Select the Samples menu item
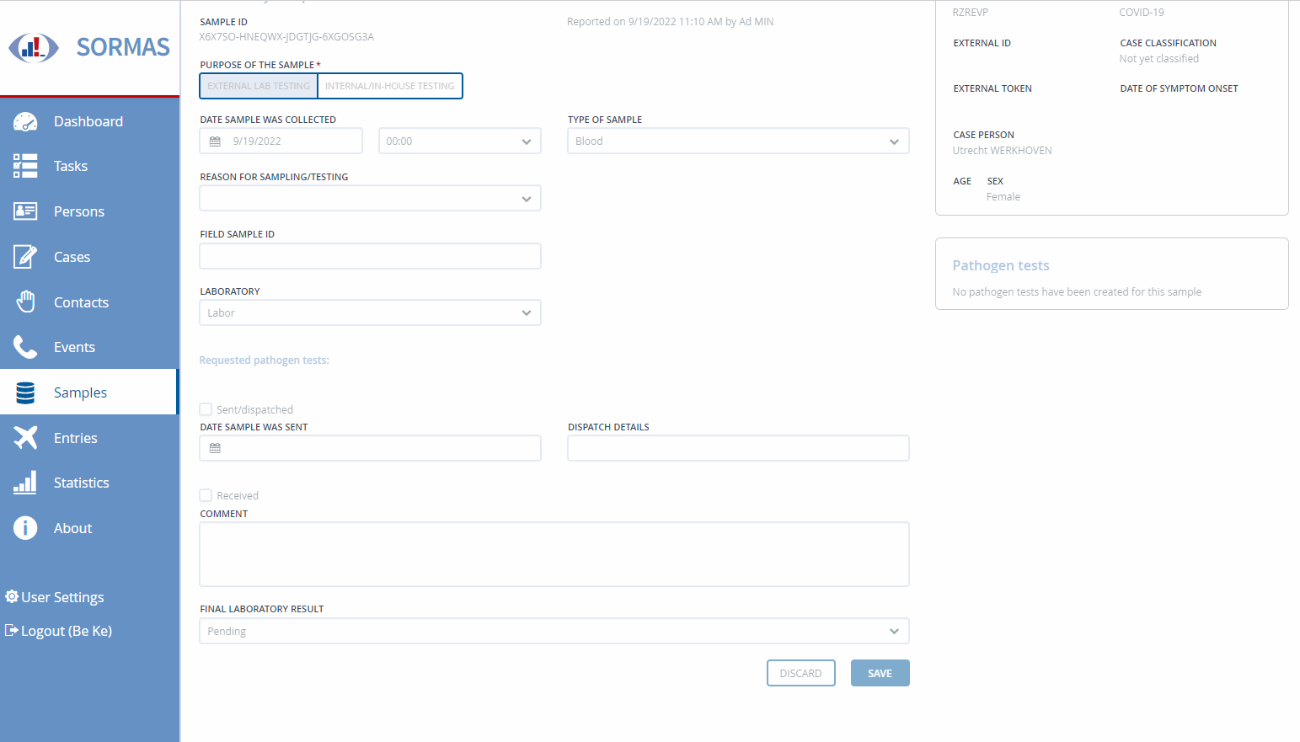1300x742 pixels. pyautogui.click(x=89, y=392)
